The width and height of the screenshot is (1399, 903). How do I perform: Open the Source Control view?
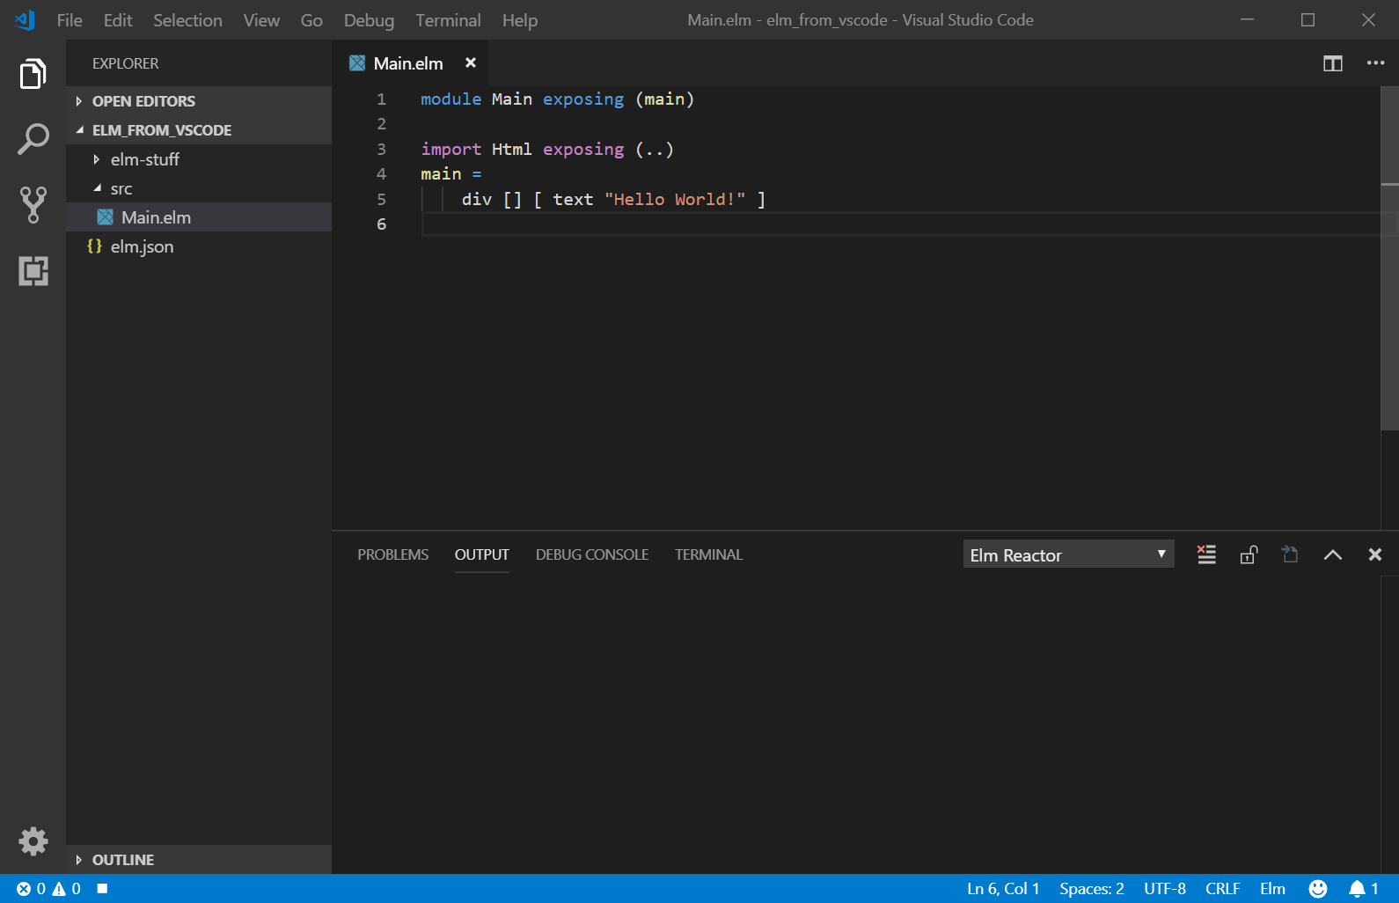pyautogui.click(x=33, y=204)
